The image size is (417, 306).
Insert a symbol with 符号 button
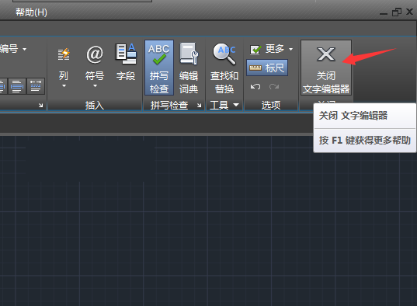(x=95, y=68)
